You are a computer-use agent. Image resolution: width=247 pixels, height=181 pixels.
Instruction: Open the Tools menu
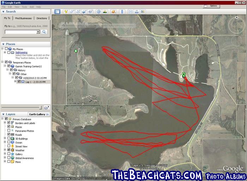[24, 7]
